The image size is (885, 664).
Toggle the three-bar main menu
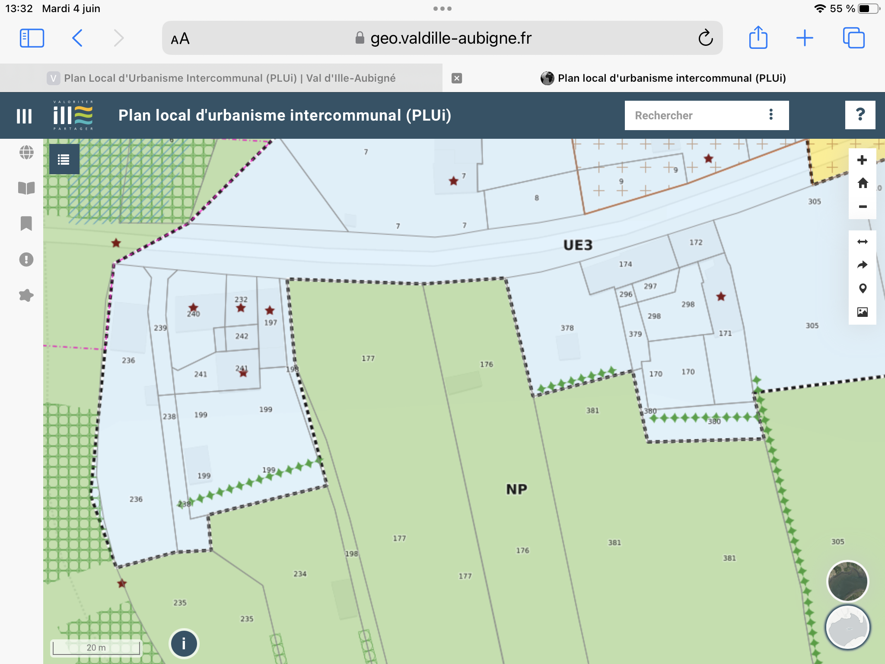tap(24, 116)
